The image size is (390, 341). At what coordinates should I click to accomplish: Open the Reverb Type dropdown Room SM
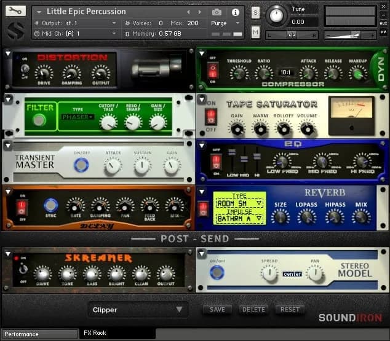pos(239,203)
